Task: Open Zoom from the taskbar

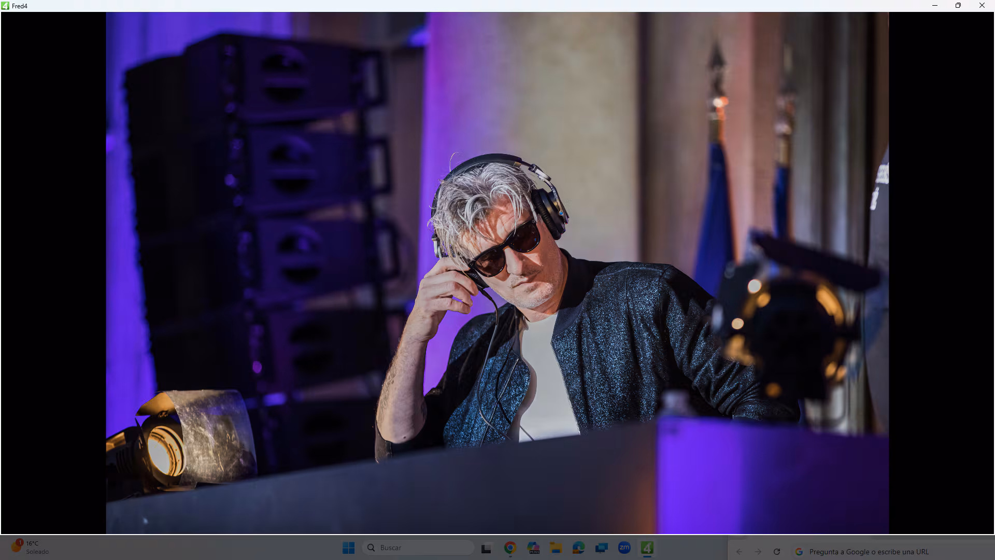Action: click(x=624, y=548)
